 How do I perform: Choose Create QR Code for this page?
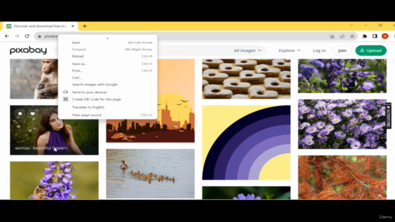(107, 99)
